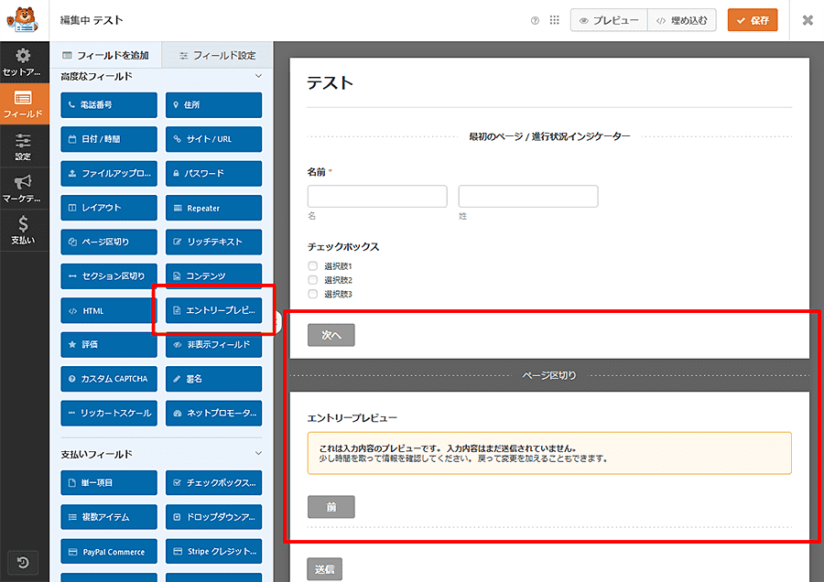This screenshot has width=824, height=582.
Task: Collapse the 高度なフィールド section
Action: (x=258, y=76)
